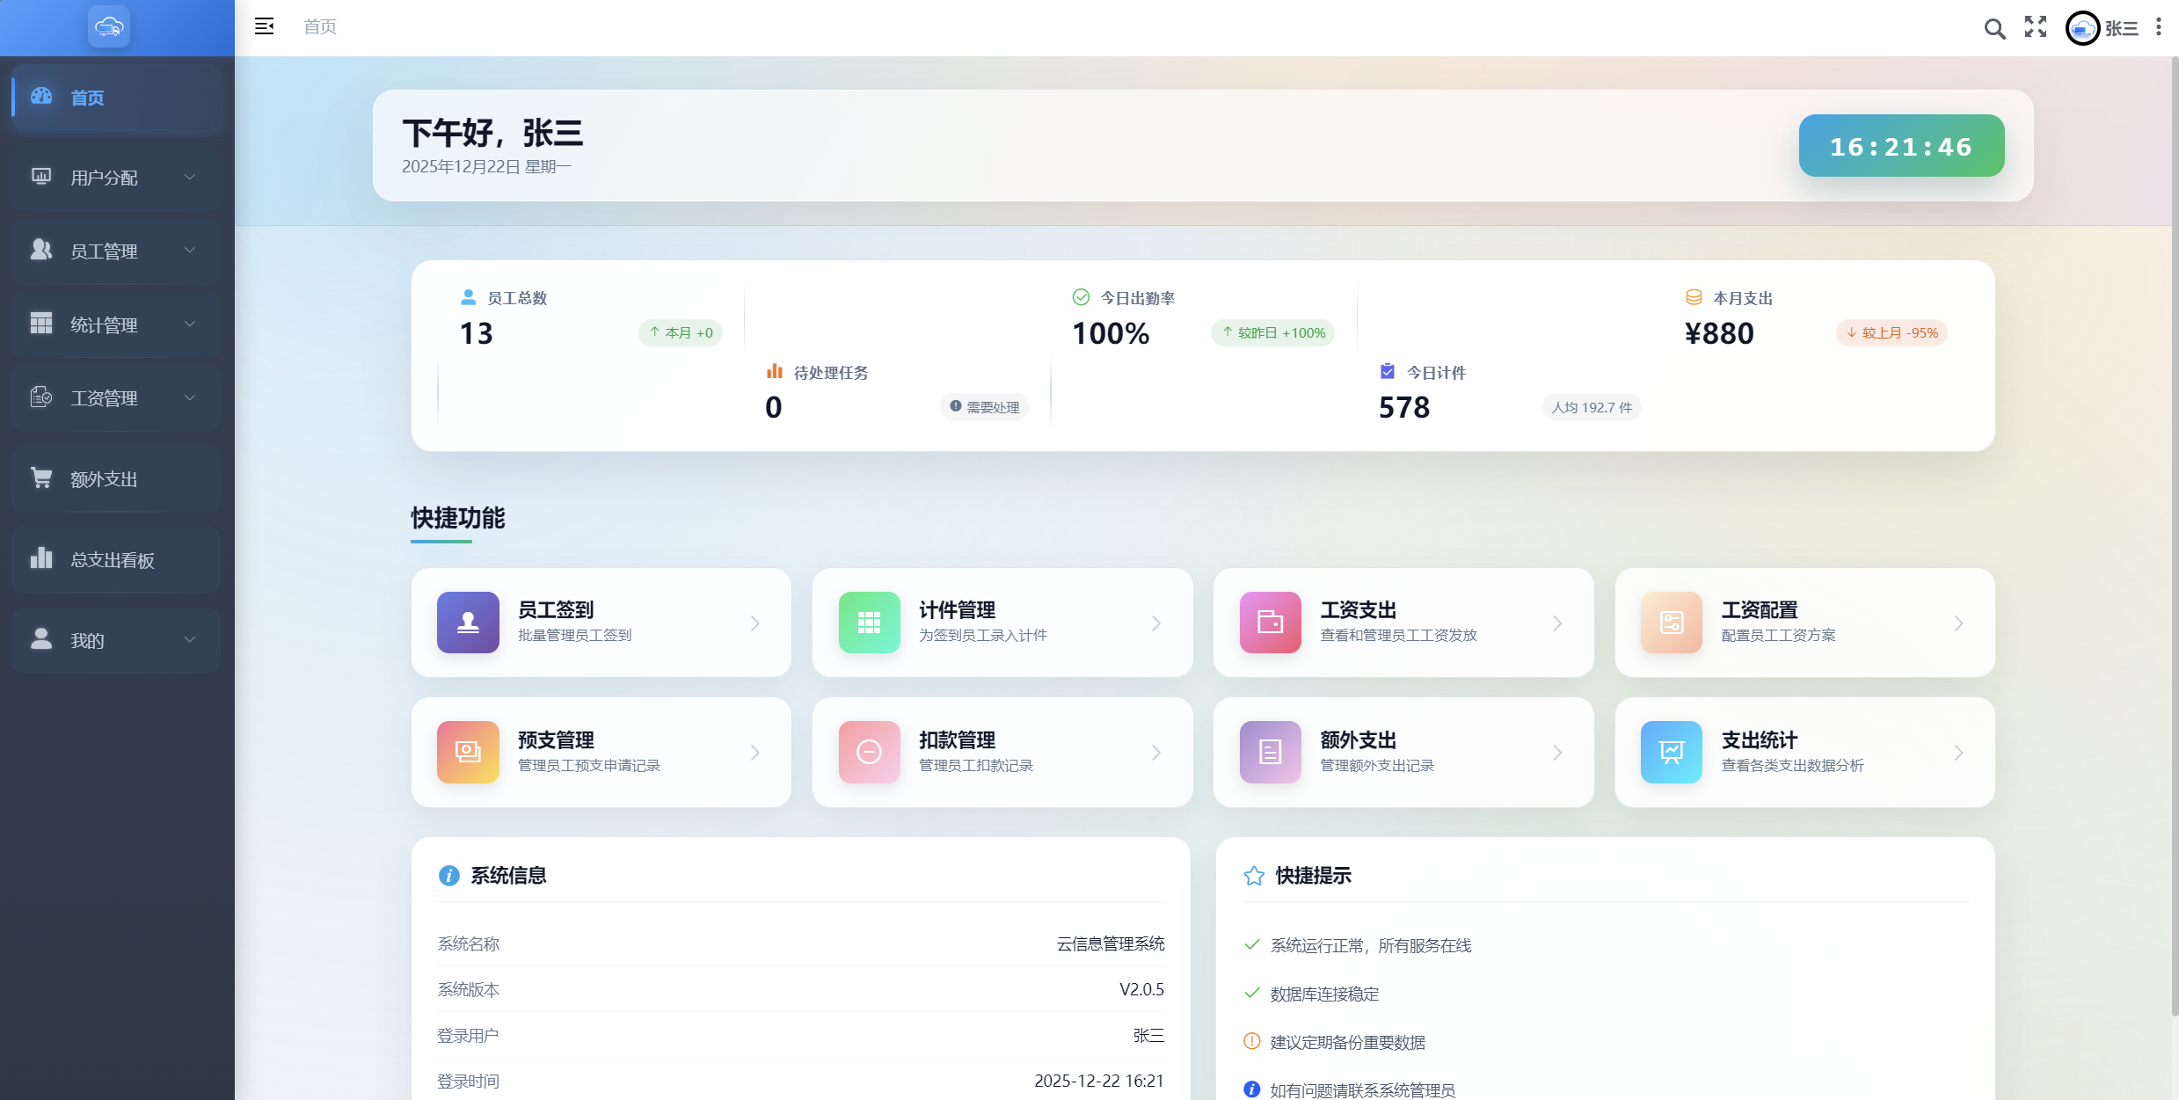Screen dimensions: 2179x1100
Task: Select the search icon in top bar
Action: click(1993, 27)
